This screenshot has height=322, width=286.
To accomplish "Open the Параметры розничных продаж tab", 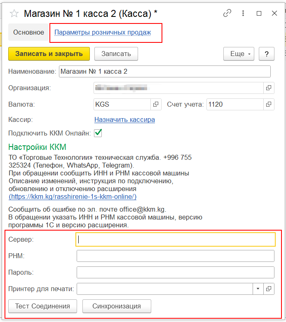I will 103,32.
